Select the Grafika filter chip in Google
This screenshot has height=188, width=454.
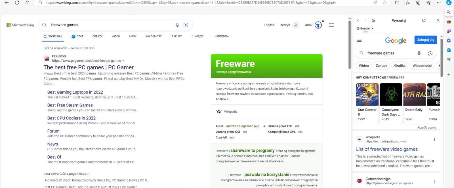pyautogui.click(x=400, y=66)
